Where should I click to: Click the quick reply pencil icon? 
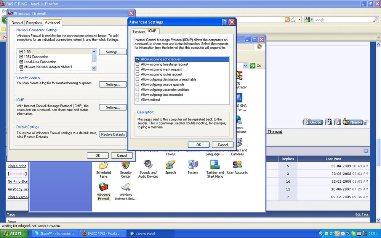tap(338, 122)
